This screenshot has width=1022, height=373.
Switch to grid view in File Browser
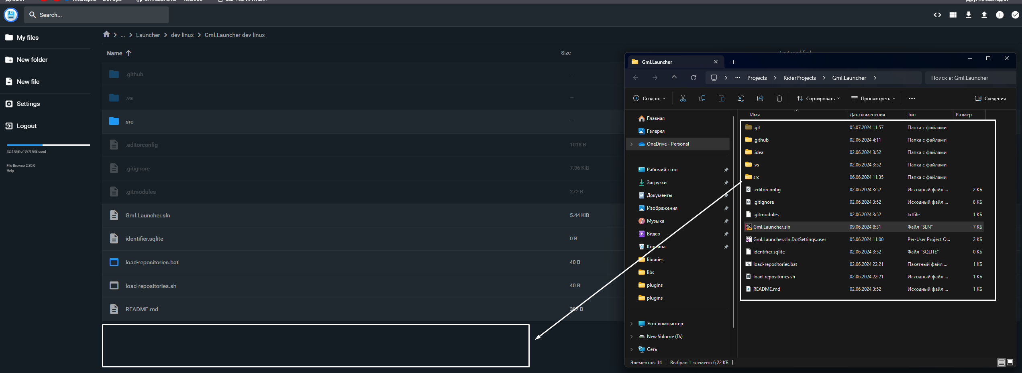coord(953,15)
